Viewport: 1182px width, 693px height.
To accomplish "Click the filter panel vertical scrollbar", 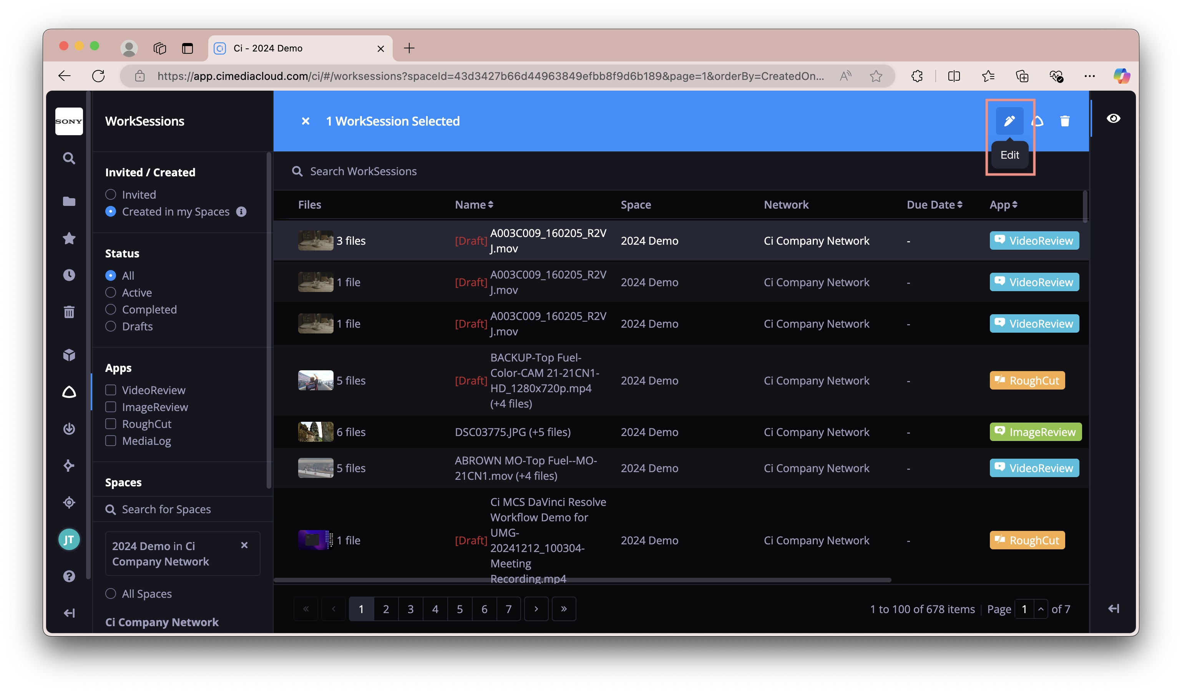I will pos(269,320).
